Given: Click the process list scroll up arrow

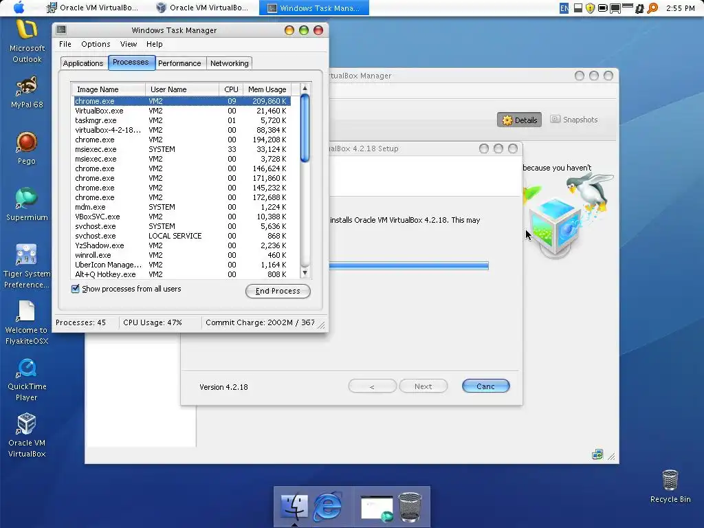Looking at the screenshot, I should click(305, 89).
